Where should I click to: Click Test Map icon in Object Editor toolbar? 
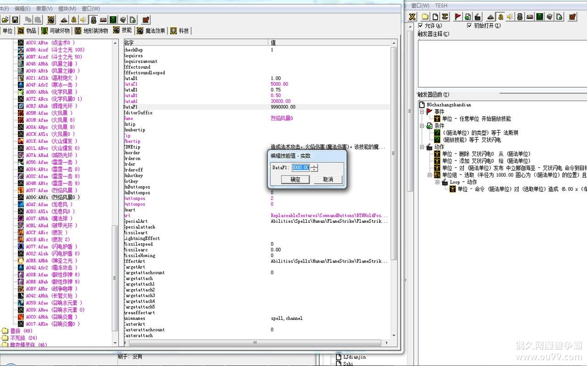[x=146, y=20]
